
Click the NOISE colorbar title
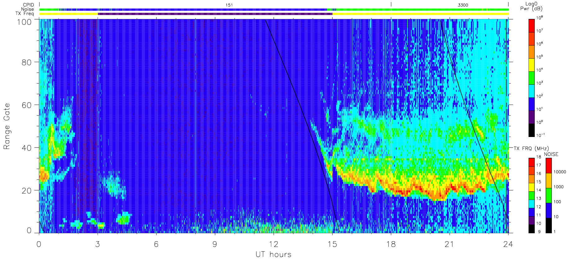click(x=551, y=154)
